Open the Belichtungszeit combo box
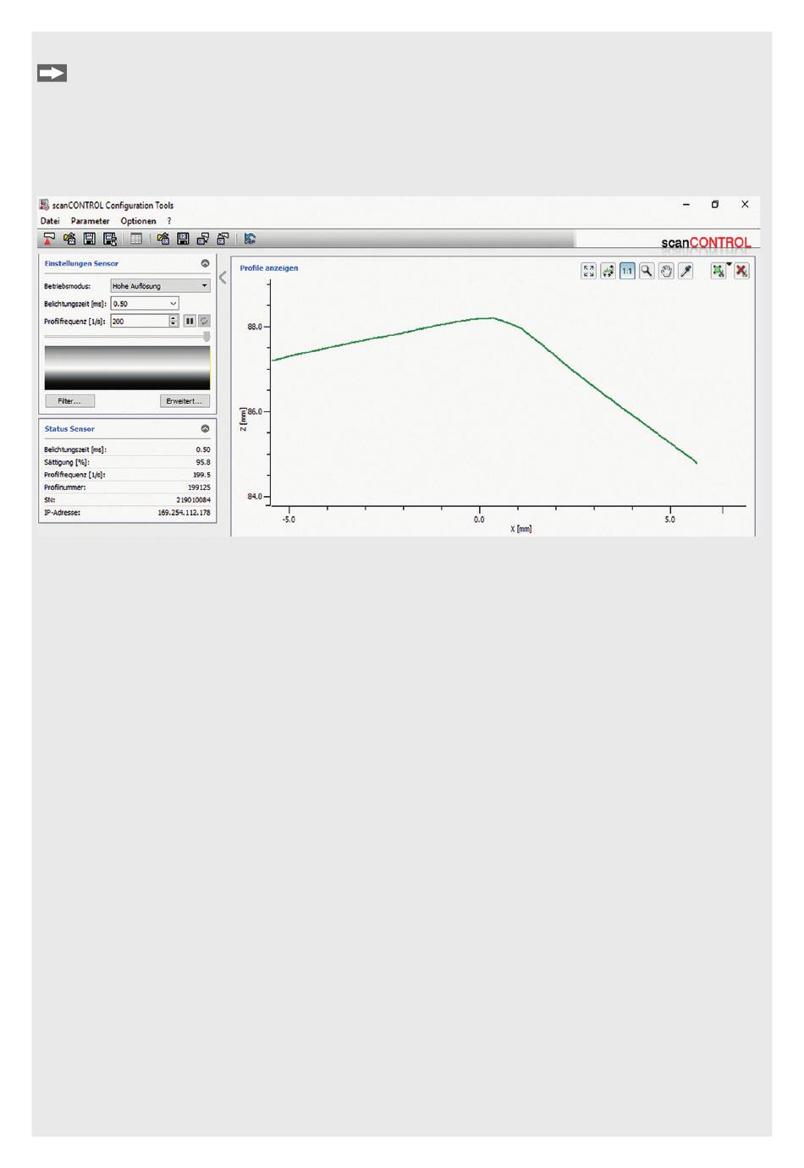Screen dimensions: 804x1168 coord(145,303)
